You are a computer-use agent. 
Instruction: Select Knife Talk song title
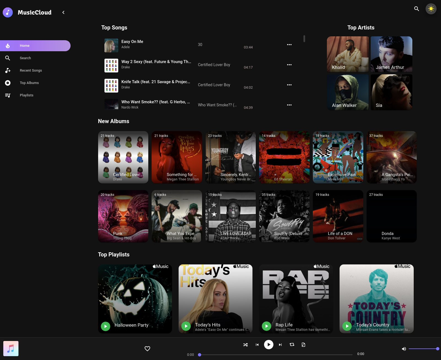(x=156, y=82)
